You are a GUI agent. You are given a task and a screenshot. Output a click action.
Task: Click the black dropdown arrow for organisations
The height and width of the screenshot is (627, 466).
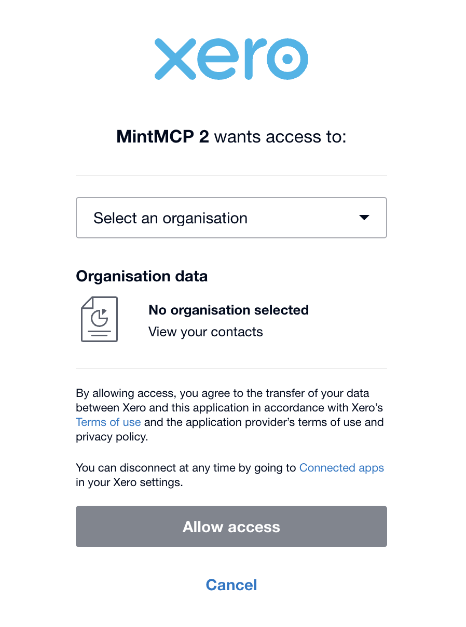click(364, 218)
